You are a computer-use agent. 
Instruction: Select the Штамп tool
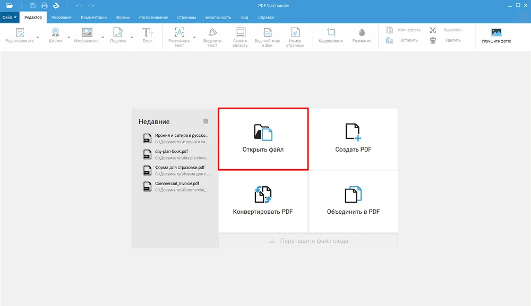55,36
